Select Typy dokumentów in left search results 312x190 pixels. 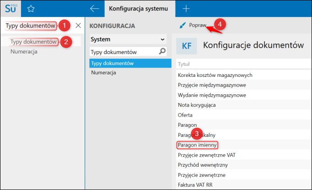tap(33, 42)
